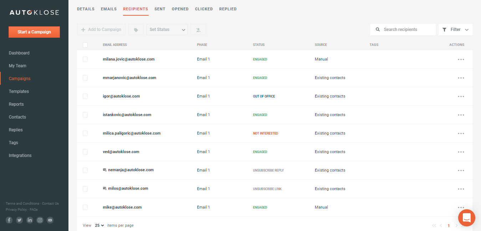The image size is (481, 231).
Task: Open actions menu for milana.jovic@autoklose.com
Action: (461, 59)
